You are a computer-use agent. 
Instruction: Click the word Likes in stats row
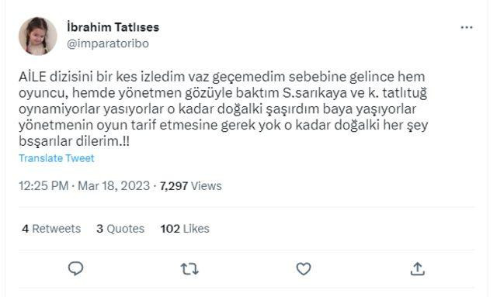pyautogui.click(x=196, y=229)
